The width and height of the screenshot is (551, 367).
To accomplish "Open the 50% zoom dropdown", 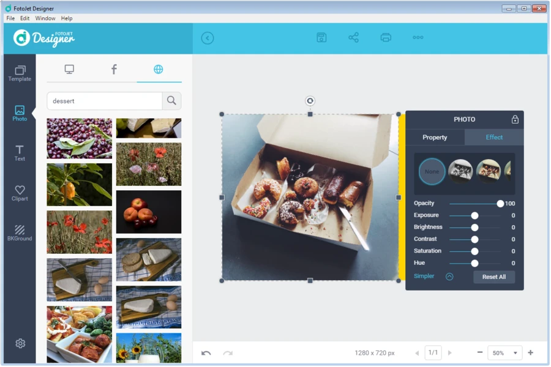I will pyautogui.click(x=506, y=353).
